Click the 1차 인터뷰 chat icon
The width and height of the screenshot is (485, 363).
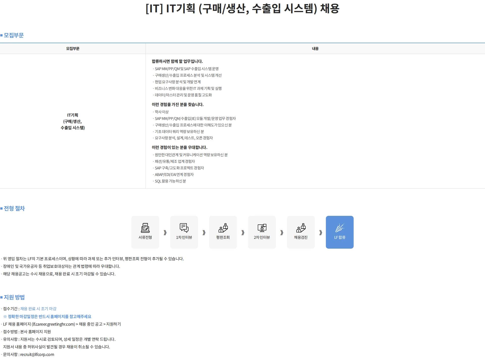pyautogui.click(x=184, y=228)
